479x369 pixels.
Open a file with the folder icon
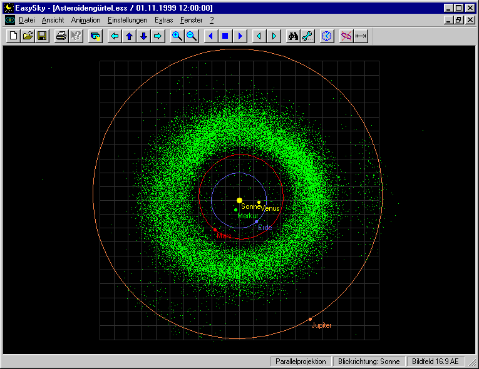point(28,36)
